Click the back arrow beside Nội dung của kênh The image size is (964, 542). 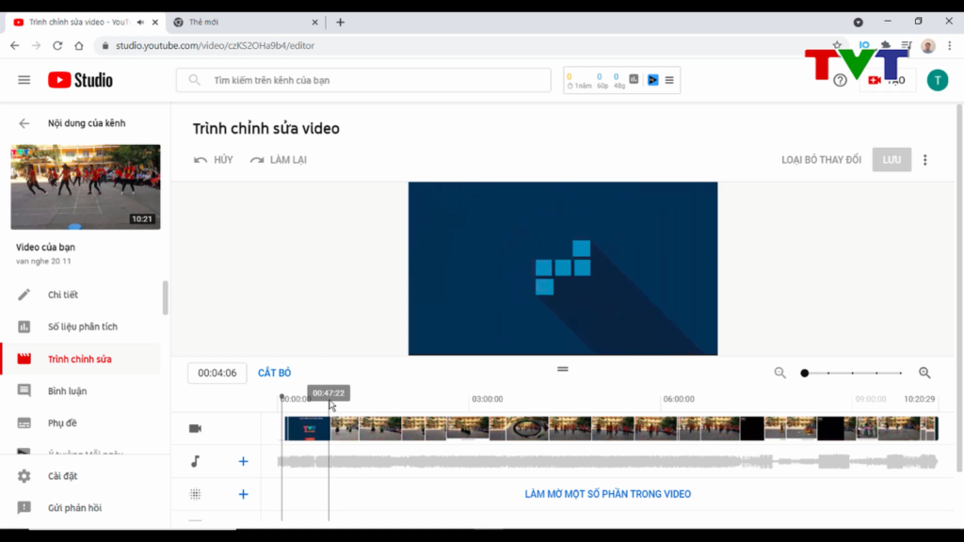point(24,123)
